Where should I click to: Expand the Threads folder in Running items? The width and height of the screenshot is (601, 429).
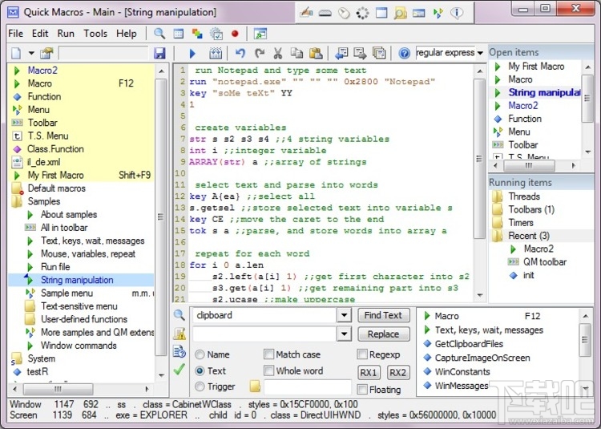[498, 196]
